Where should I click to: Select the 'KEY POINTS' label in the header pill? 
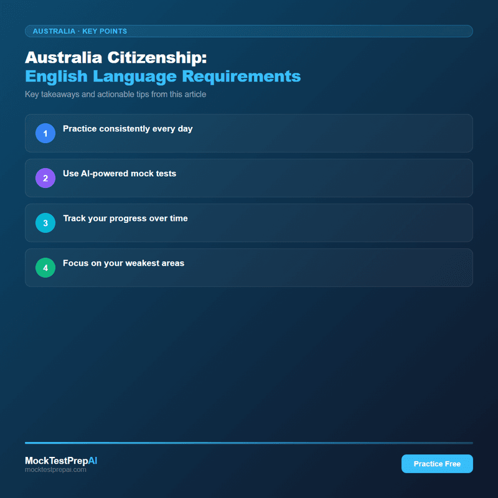click(x=104, y=31)
